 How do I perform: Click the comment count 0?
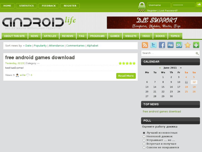point(31,75)
